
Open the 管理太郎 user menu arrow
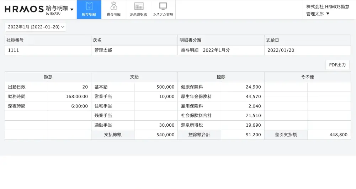coord(328,14)
